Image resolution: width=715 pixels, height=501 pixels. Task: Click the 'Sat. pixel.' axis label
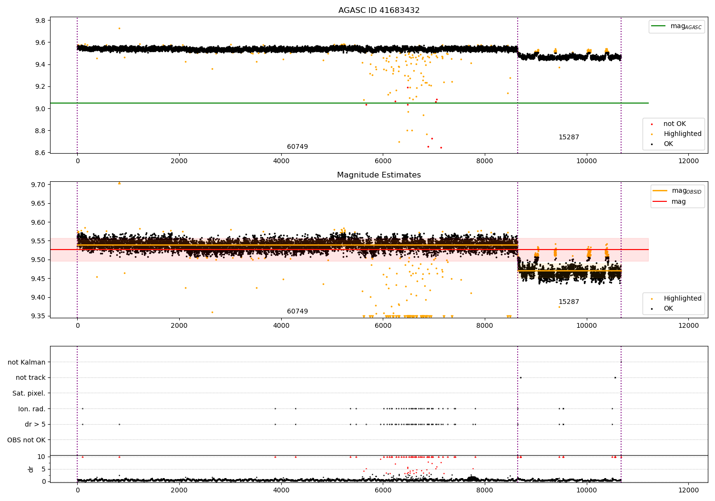tap(29, 394)
